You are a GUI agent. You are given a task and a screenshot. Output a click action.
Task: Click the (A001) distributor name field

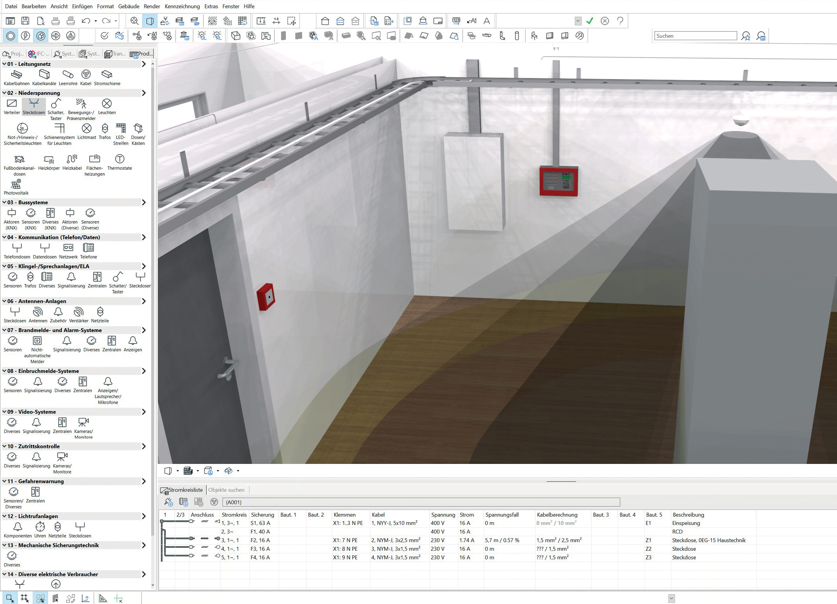pos(421,502)
